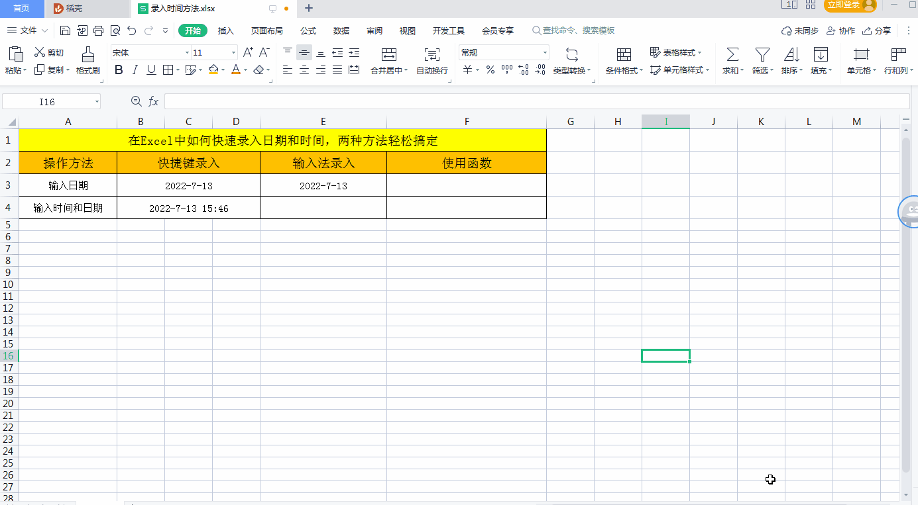Viewport: 918px width, 505px height.
Task: Click the Save icon in quick access toolbar
Action: point(65,30)
